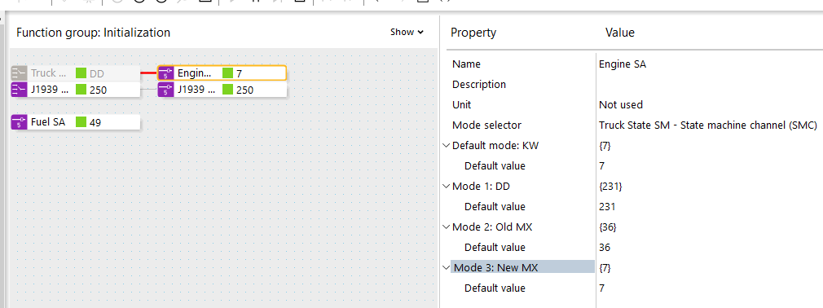This screenshot has height=308, width=823.
Task: Click the Truck node value DD
Action: click(x=97, y=74)
